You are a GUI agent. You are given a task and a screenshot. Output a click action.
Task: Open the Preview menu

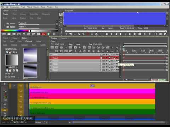[x=36, y=7]
